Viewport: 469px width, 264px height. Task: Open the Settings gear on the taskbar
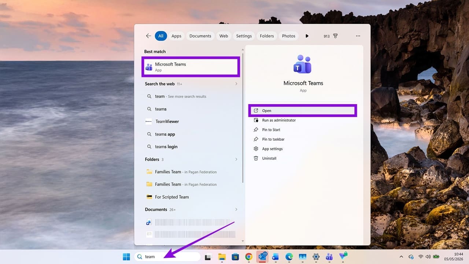point(316,257)
